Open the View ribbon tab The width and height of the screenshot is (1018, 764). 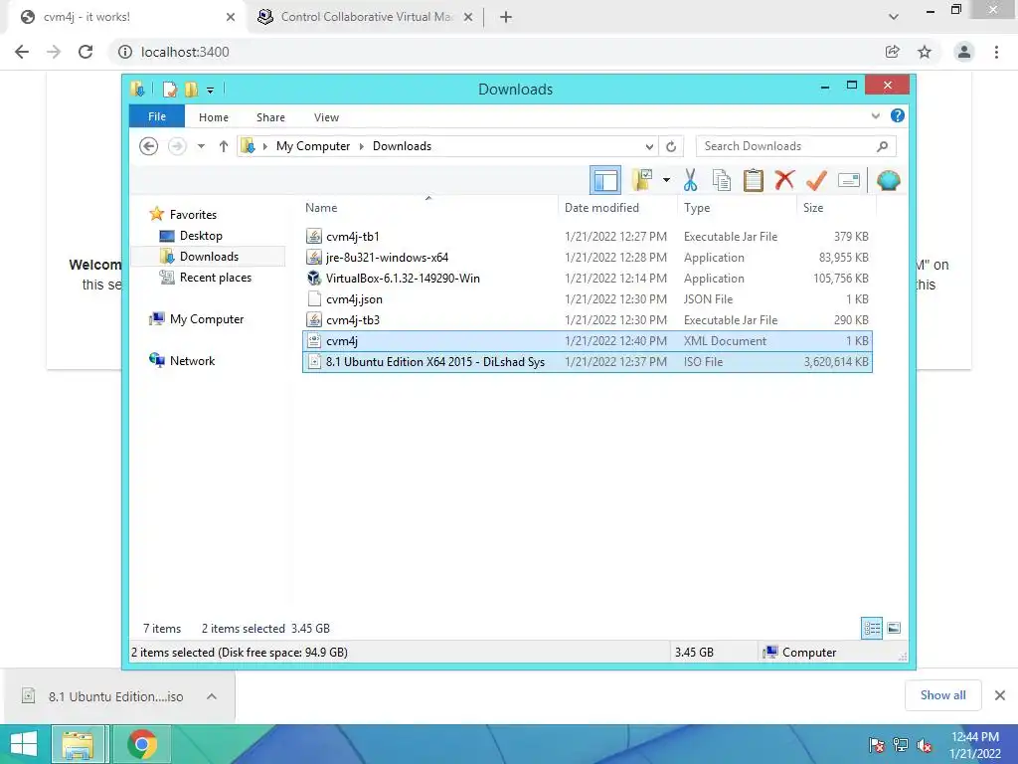[x=326, y=117]
